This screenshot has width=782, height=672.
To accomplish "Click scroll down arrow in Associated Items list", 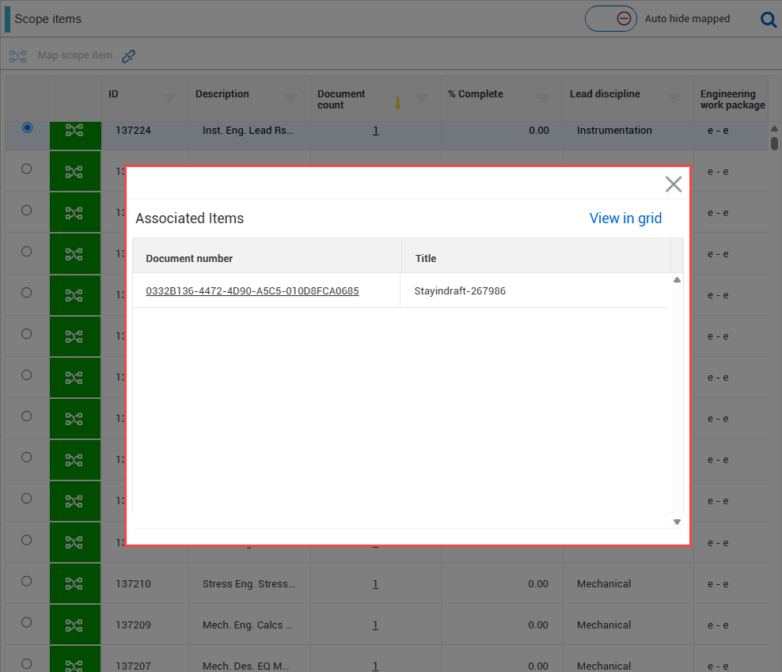I will (x=677, y=522).
